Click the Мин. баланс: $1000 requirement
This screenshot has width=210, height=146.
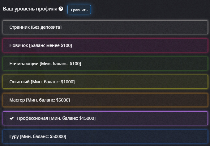(x=53, y=82)
